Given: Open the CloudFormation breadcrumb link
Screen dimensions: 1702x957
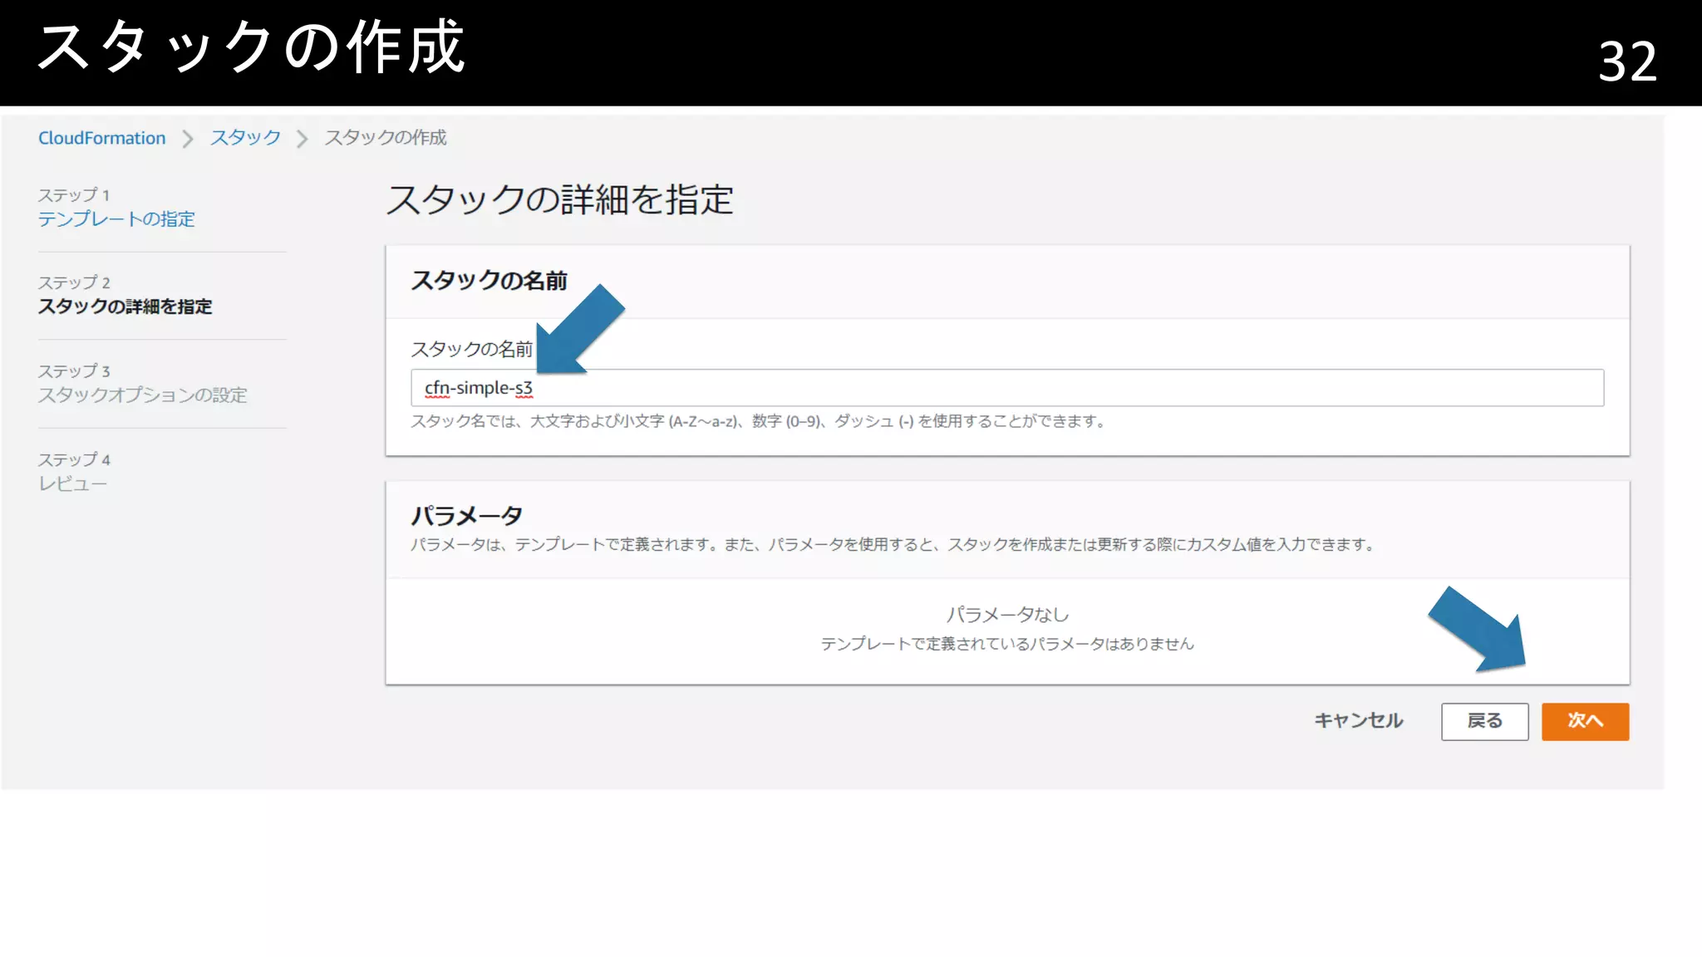Looking at the screenshot, I should 102,138.
